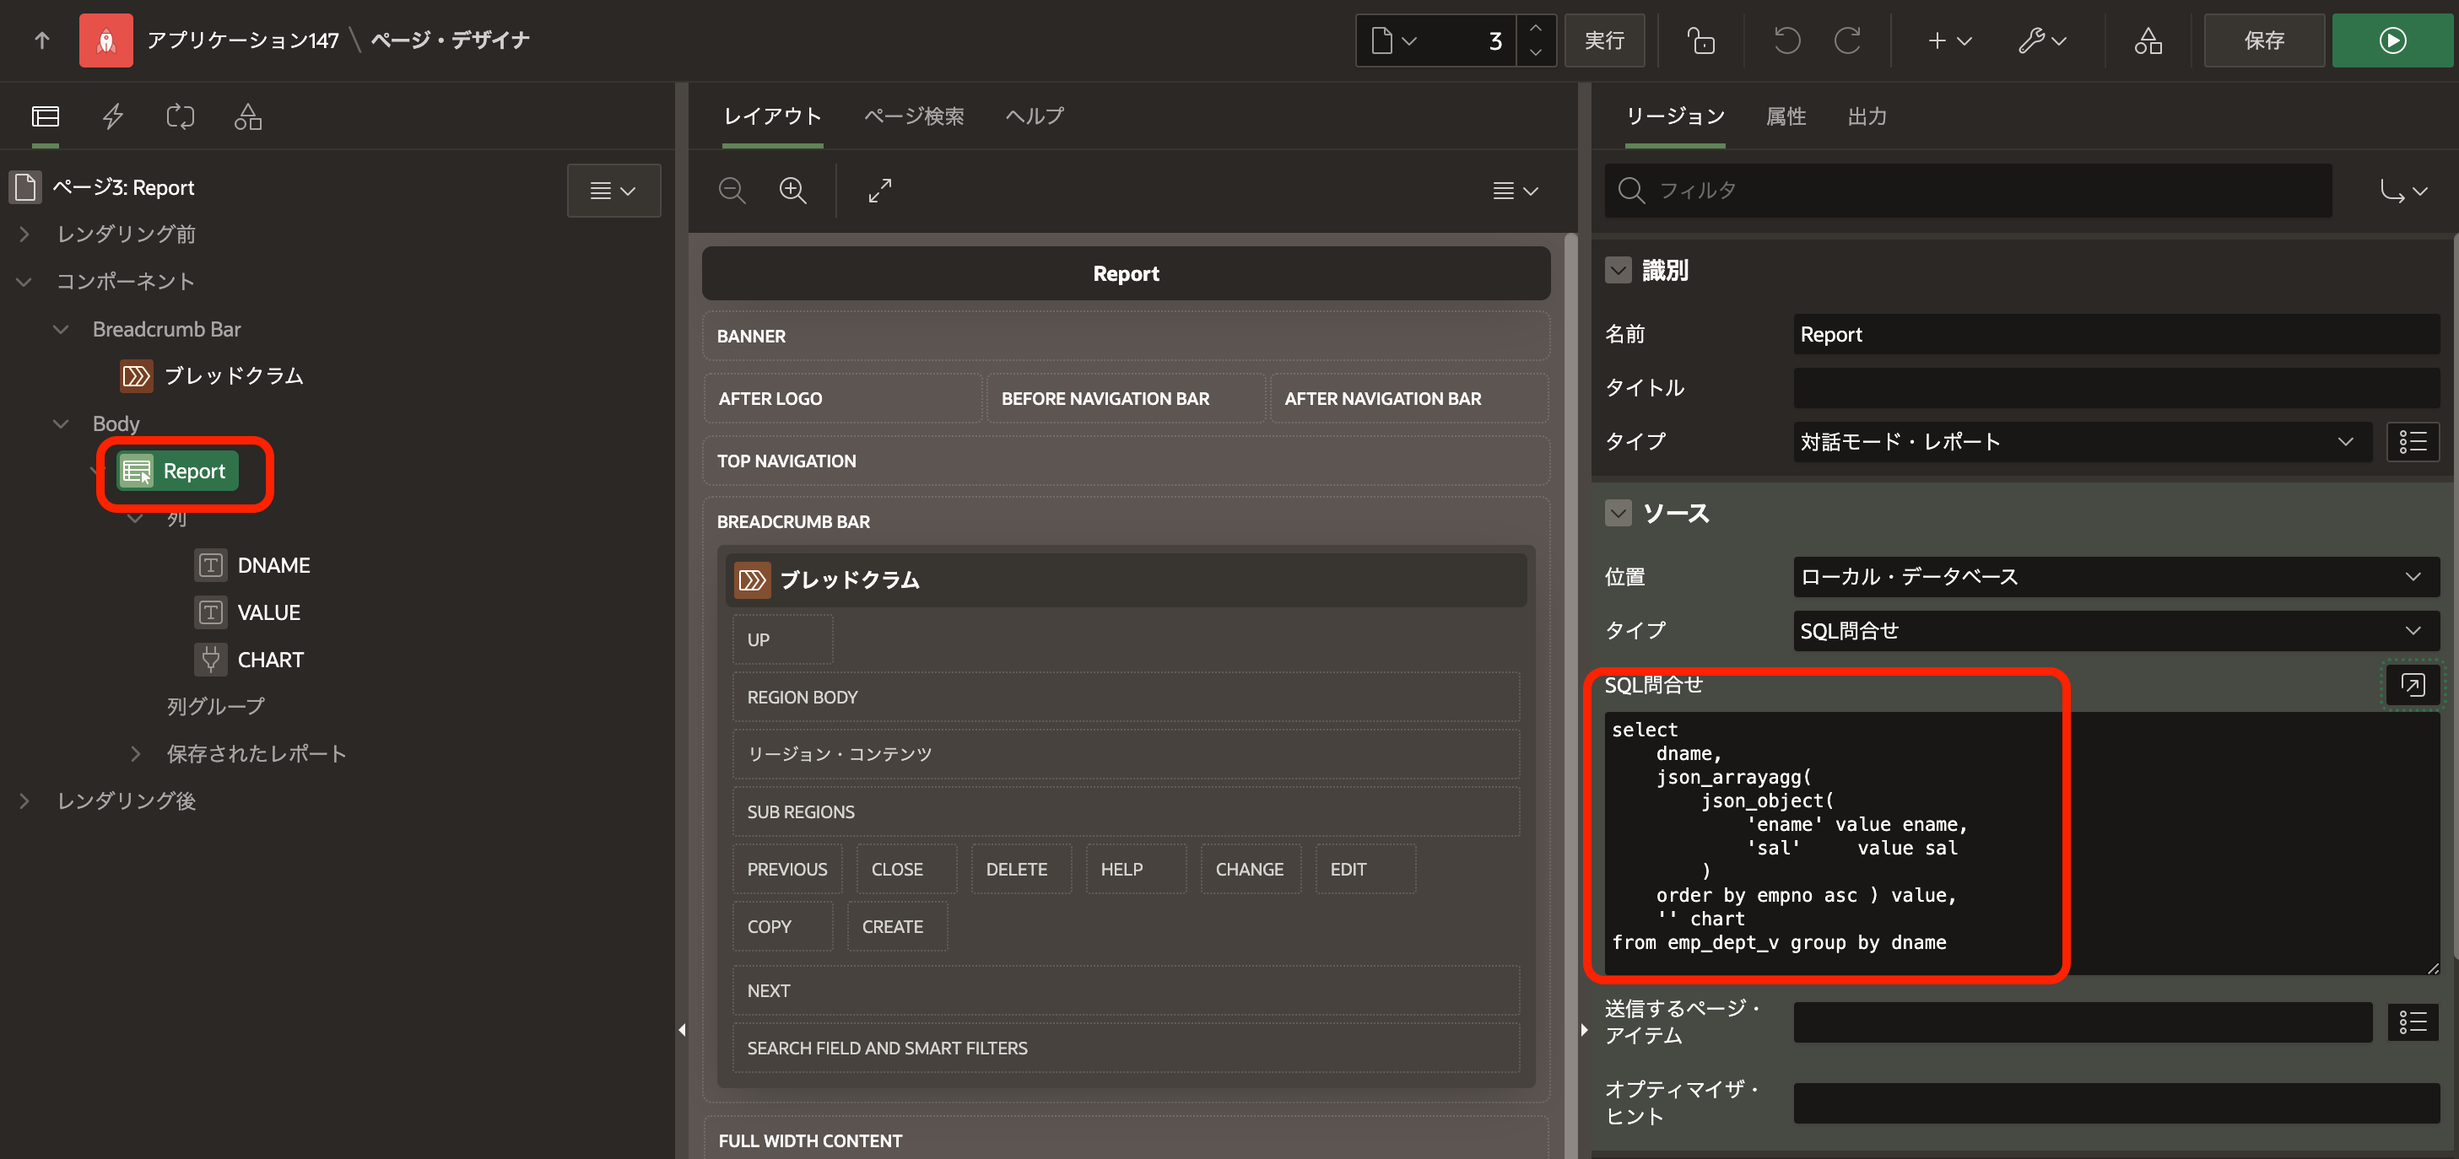Click the 保存 button
Image resolution: width=2459 pixels, height=1159 pixels.
click(x=2262, y=41)
